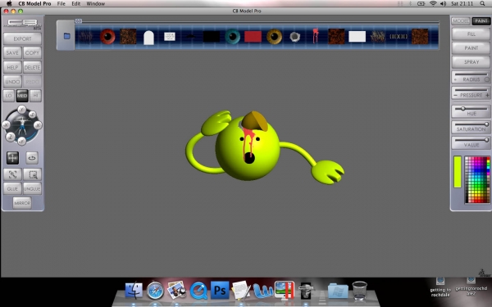Image resolution: width=492 pixels, height=307 pixels.
Task: Click the zoom-to-fit frame icon
Action: [x=12, y=174]
